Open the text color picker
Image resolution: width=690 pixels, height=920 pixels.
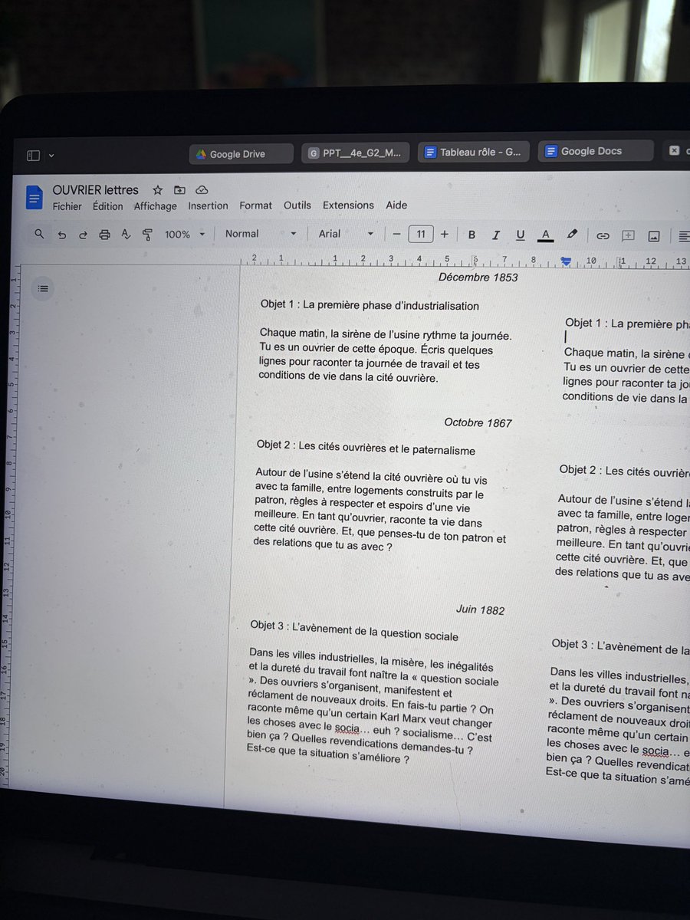pos(546,235)
